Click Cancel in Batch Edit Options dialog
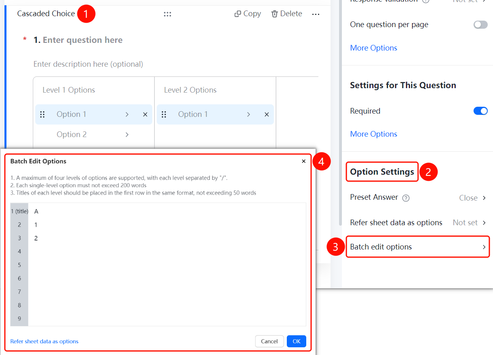The width and height of the screenshot is (493, 355). [x=269, y=341]
